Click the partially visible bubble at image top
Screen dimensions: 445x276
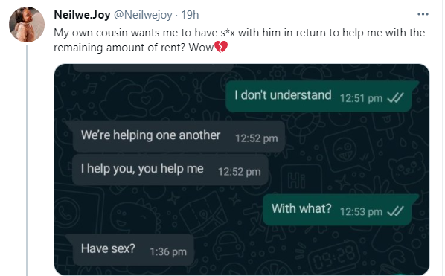tap(153, 68)
